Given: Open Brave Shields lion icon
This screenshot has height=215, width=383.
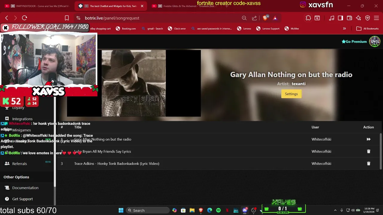Looking at the screenshot, I should point(265,18).
